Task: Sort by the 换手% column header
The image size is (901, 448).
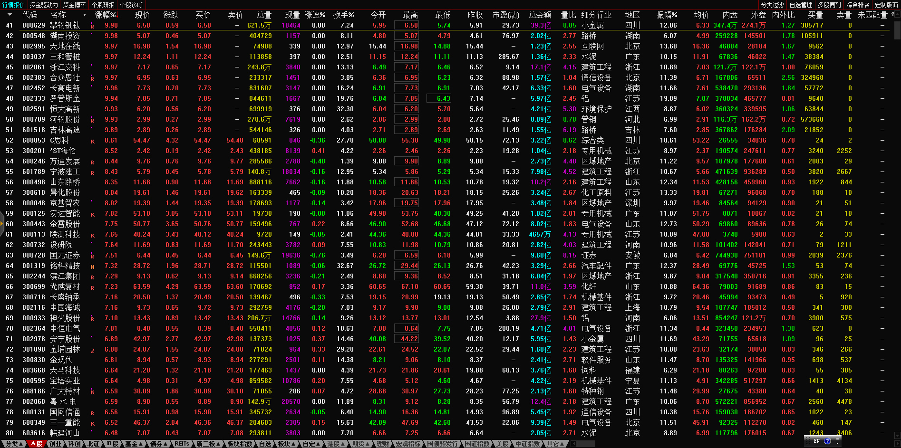Action: (x=343, y=15)
